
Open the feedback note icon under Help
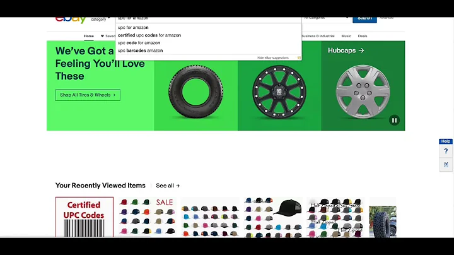(x=446, y=164)
